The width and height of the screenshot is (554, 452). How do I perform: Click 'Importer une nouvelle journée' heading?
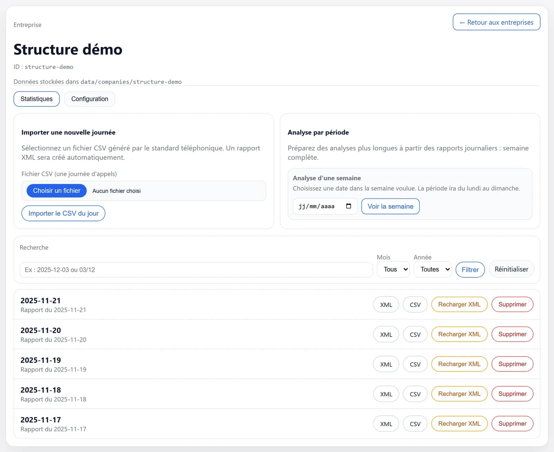pos(68,132)
